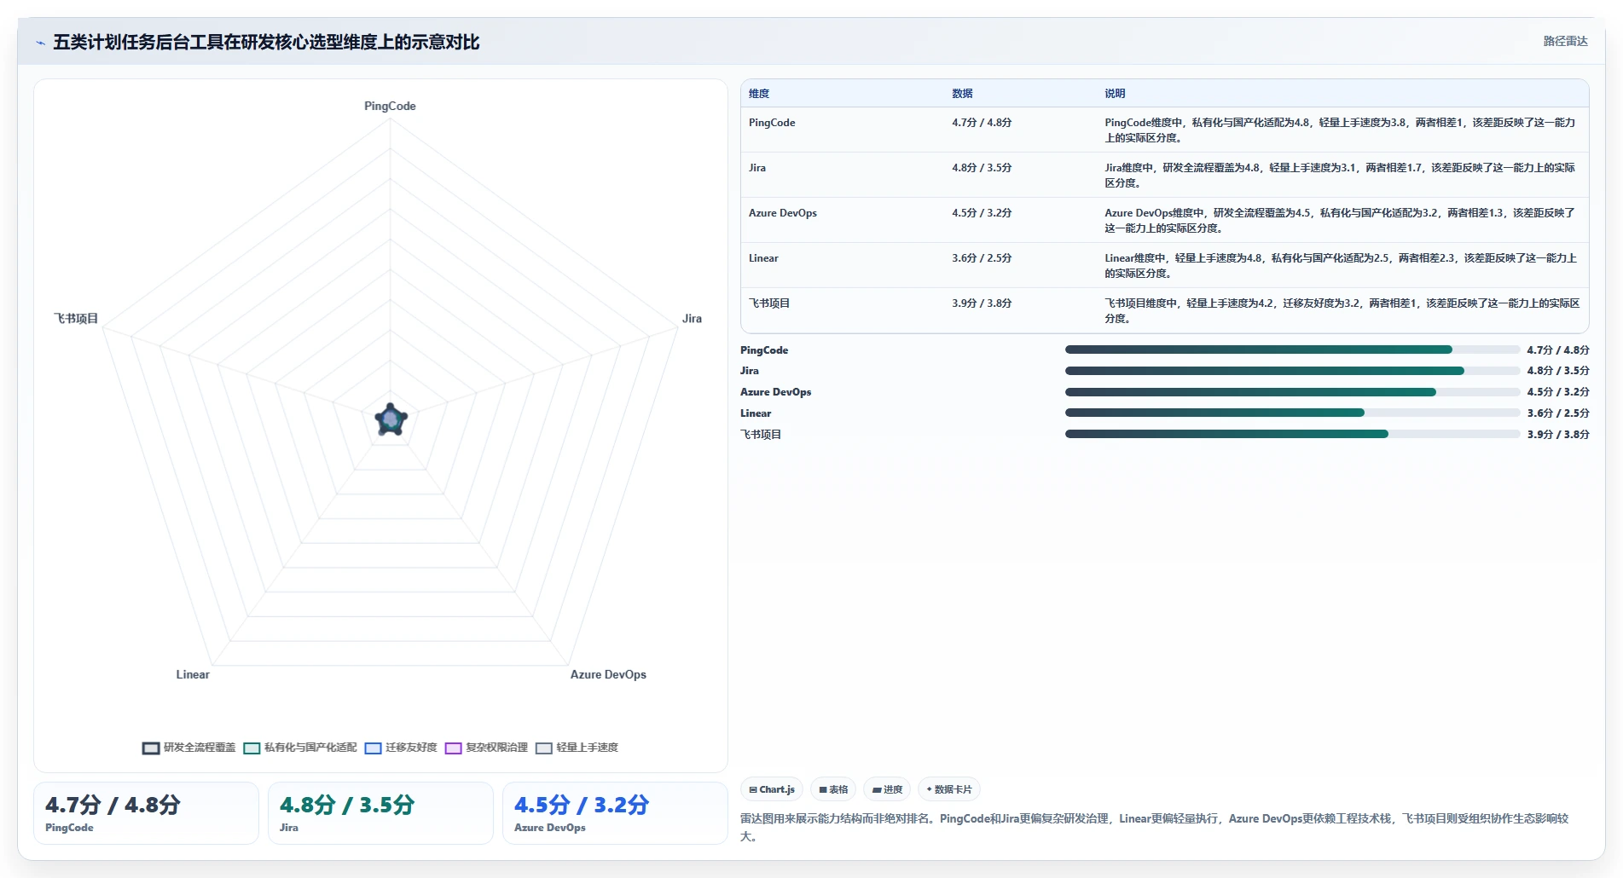Viewport: 1623px width, 878px height.
Task: Toggle the 私有化与国产化适配 legend swatch
Action: [x=252, y=748]
